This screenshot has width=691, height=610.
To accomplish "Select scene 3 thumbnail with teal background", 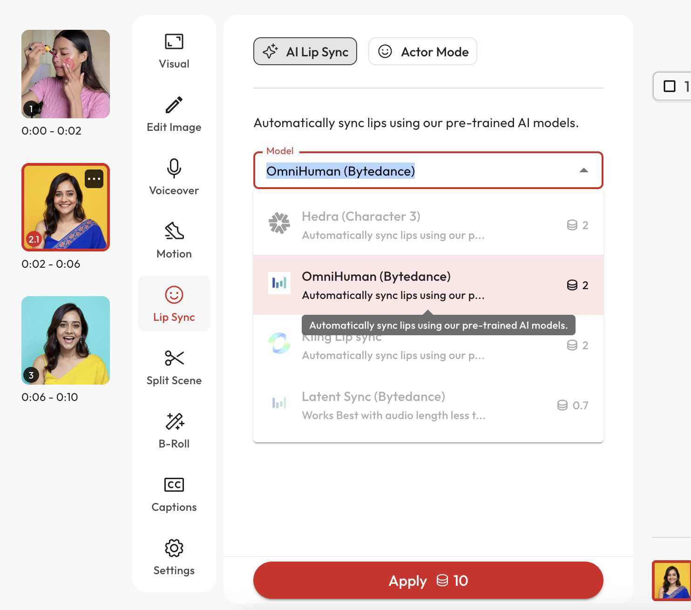I will [x=66, y=340].
